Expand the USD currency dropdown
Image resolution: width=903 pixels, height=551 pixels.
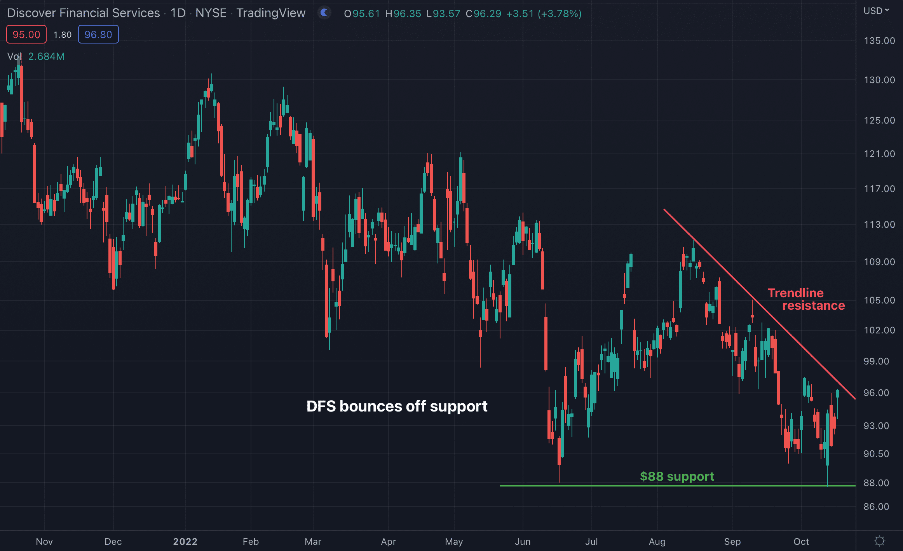pyautogui.click(x=876, y=11)
